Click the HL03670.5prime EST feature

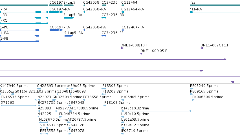(43, 122)
